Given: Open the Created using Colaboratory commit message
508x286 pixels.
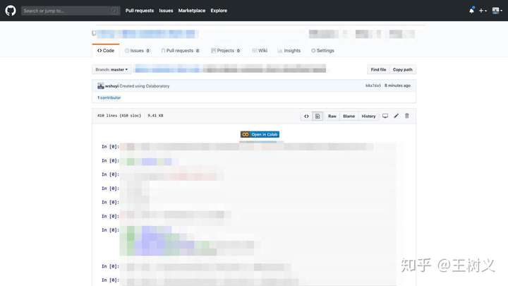Looking at the screenshot, I should tap(145, 86).
